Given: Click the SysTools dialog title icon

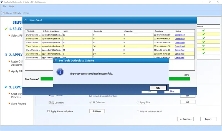Looking at the screenshot, I should click(x=55, y=60).
